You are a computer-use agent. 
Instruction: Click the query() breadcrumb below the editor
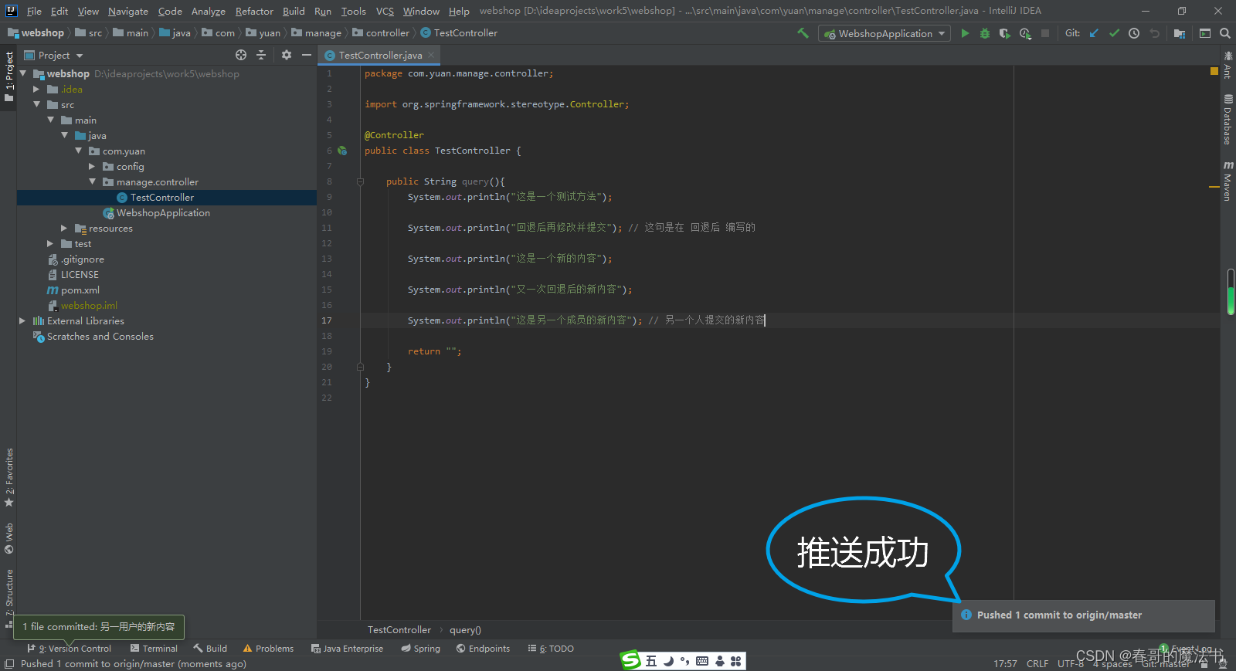pyautogui.click(x=465, y=630)
